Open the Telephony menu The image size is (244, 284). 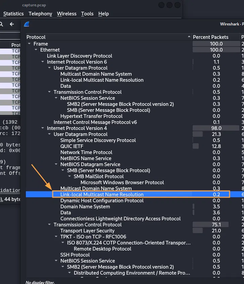click(40, 14)
